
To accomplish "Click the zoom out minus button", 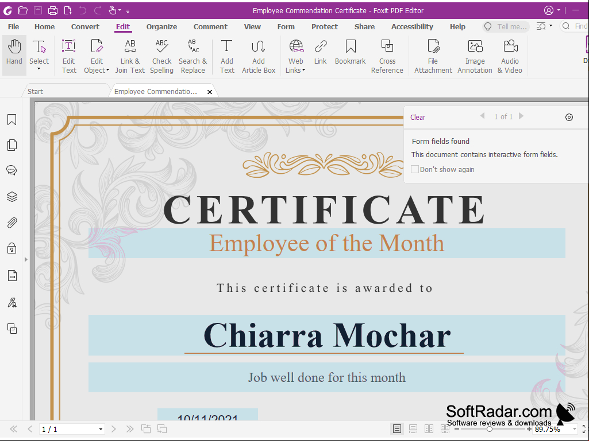I will pos(457,429).
